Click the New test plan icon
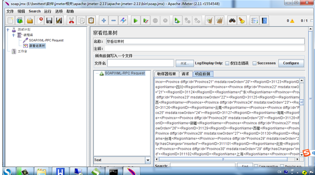Screen dimensions: 315x175 pyautogui.click(x=10, y=20)
